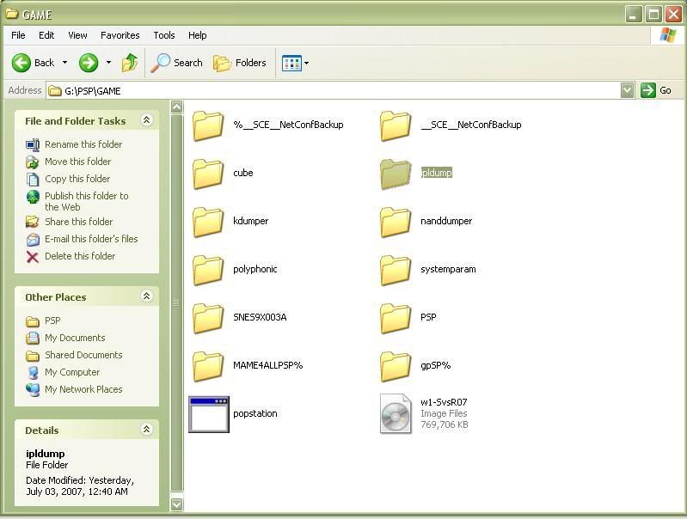
Task: Click Share this folder
Action: pyautogui.click(x=79, y=222)
